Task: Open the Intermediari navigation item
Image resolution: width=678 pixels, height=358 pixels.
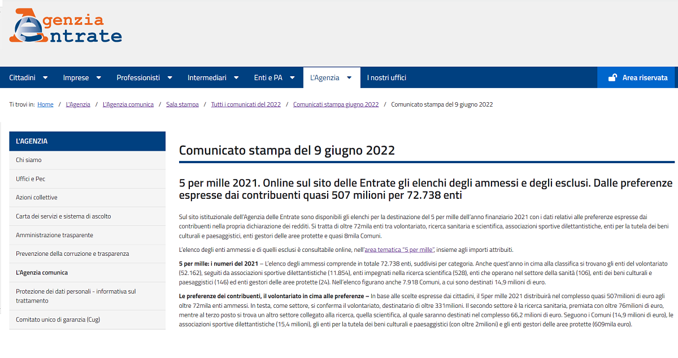Action: [207, 78]
